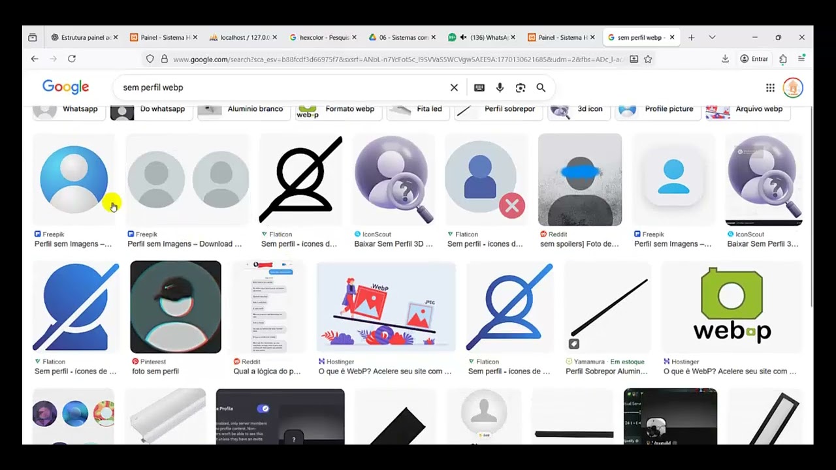Open the Firefox View tab button
Screen dimensions: 836x470
[33, 37]
